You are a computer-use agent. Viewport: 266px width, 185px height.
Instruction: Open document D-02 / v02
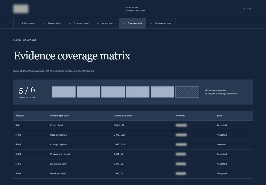tap(119, 135)
